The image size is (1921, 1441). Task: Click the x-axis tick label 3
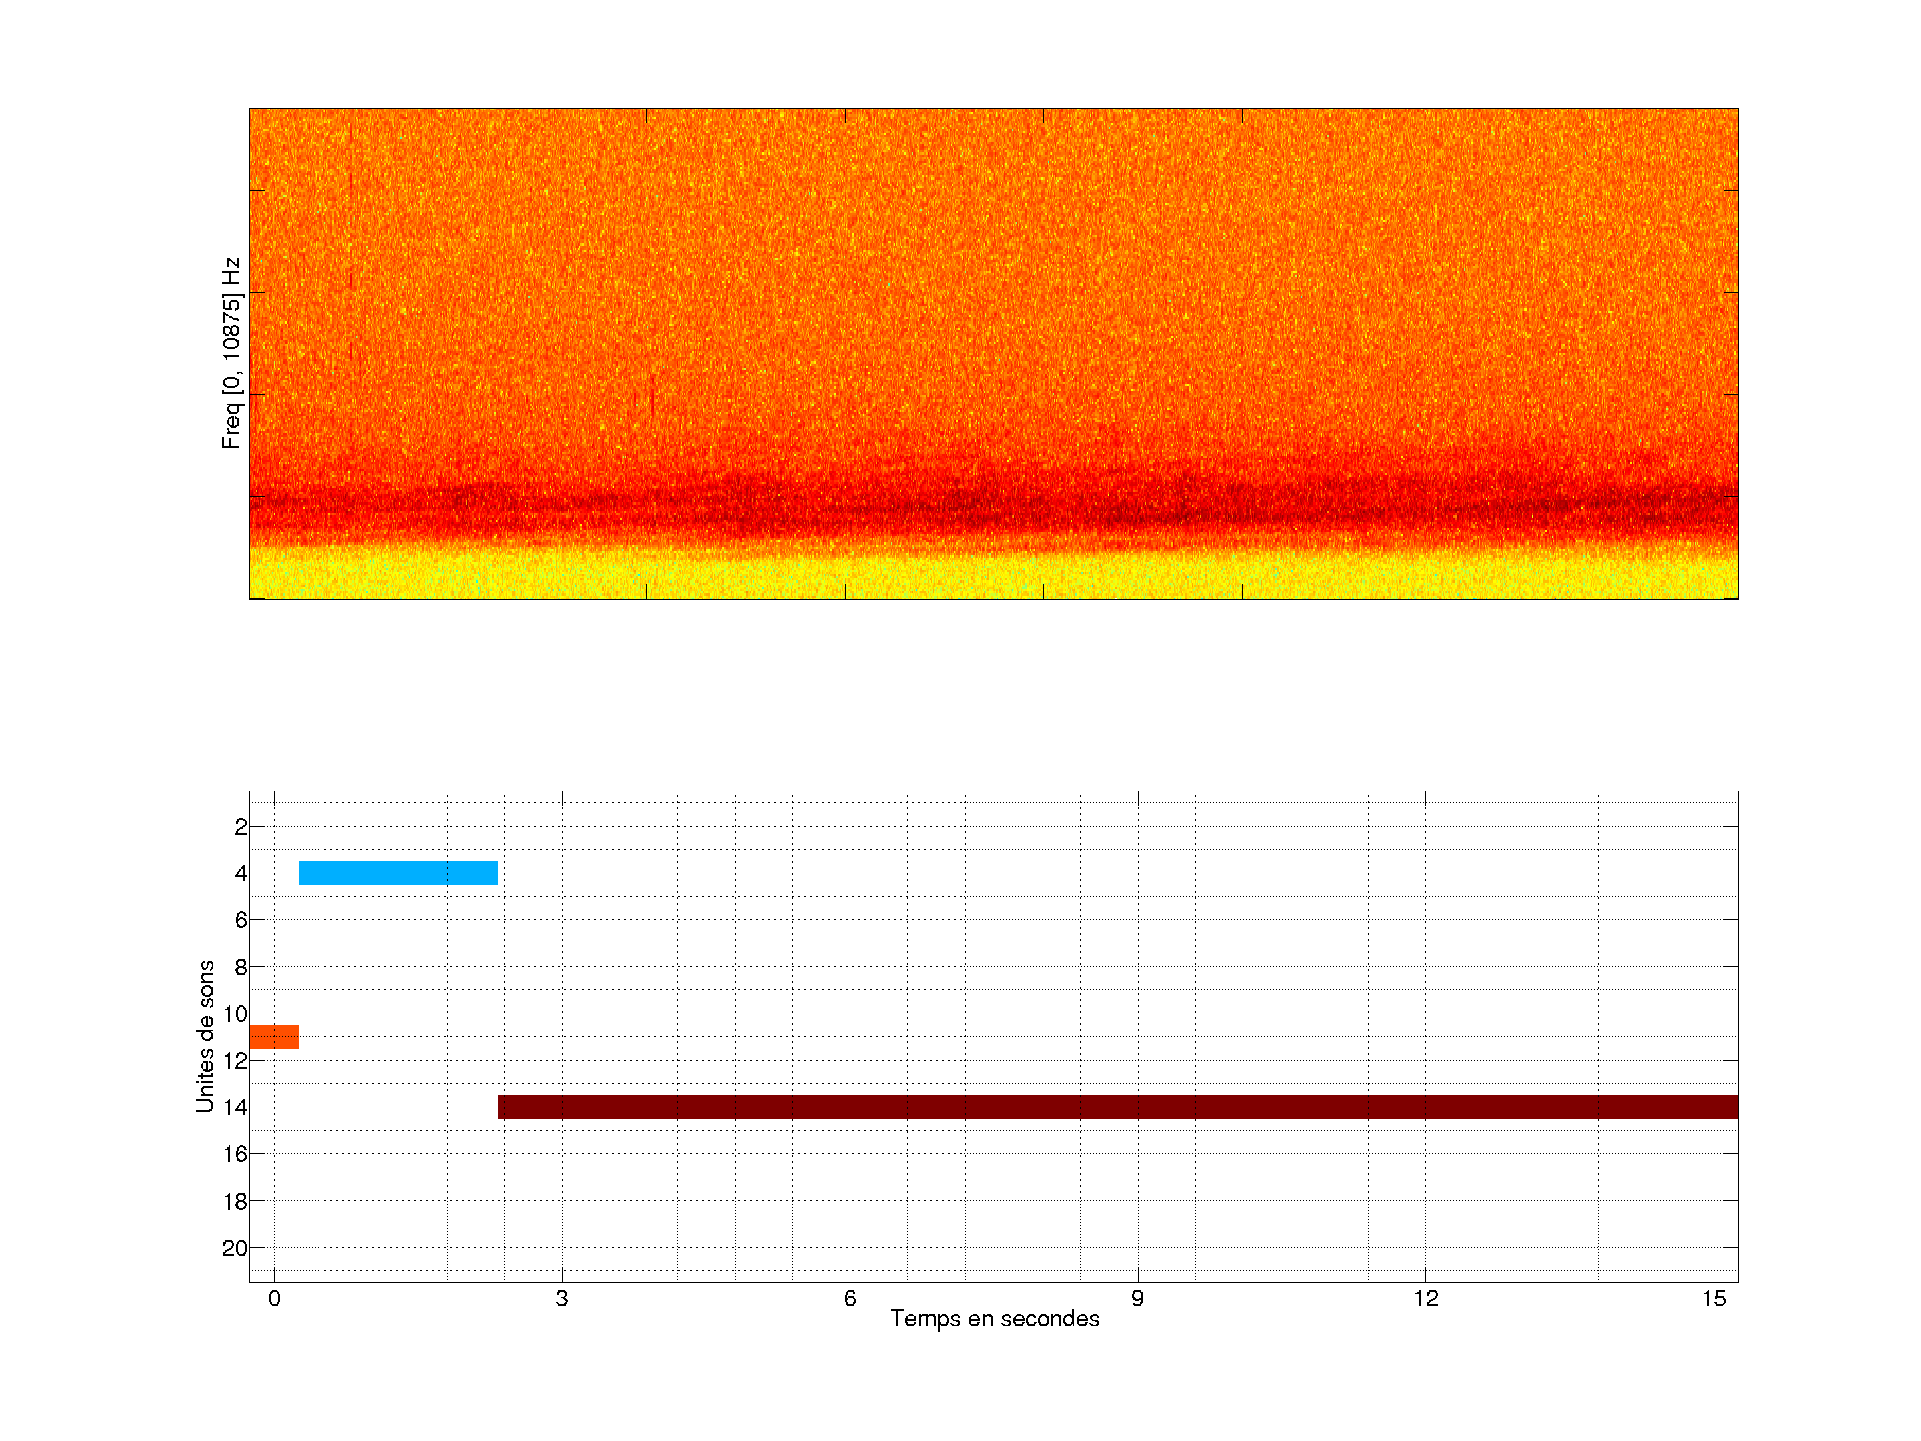[562, 1298]
